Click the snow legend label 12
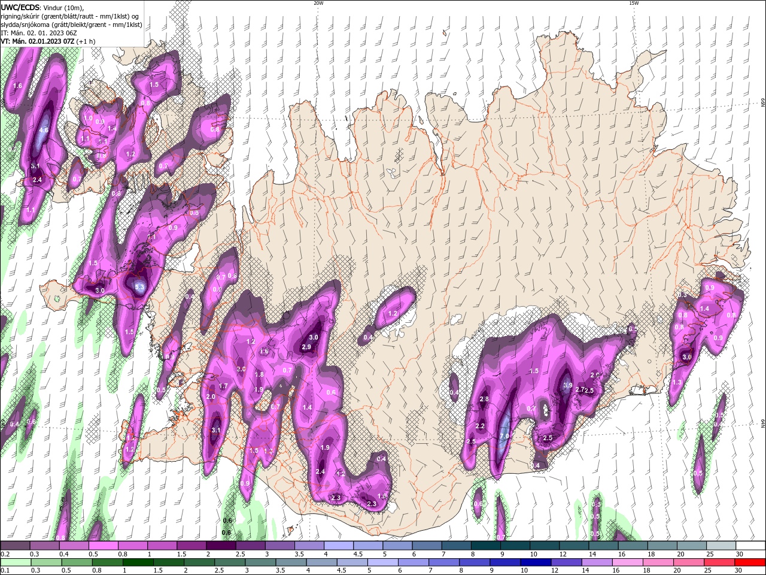This screenshot has width=766, height=575. [x=563, y=554]
